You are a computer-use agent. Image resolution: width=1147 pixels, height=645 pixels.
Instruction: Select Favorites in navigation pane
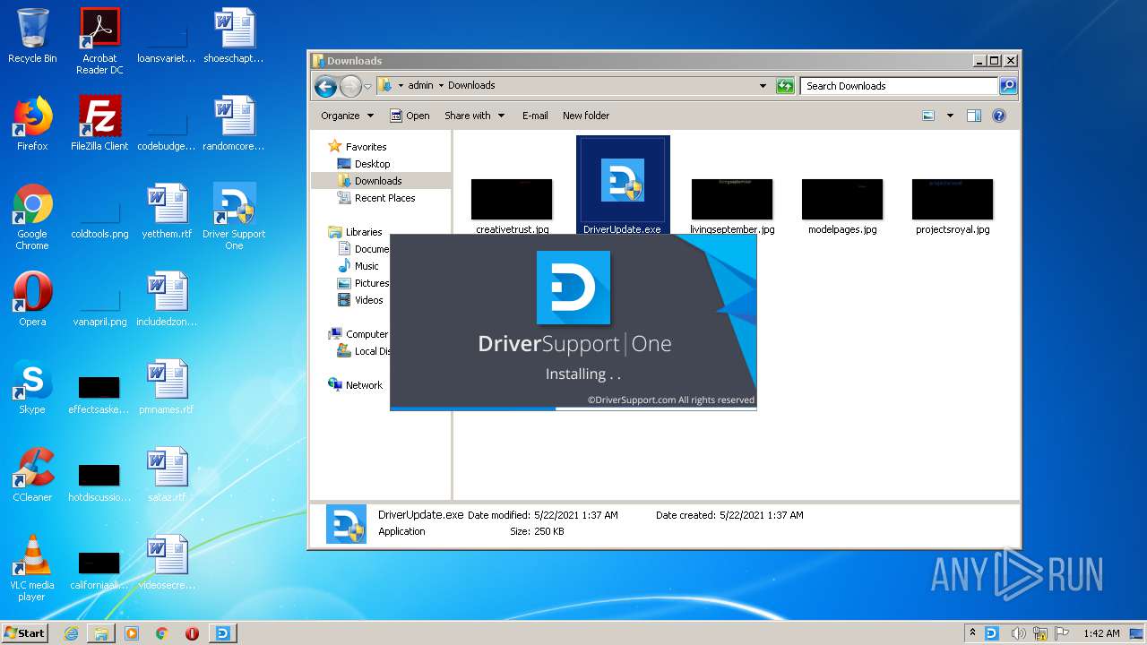(358, 147)
